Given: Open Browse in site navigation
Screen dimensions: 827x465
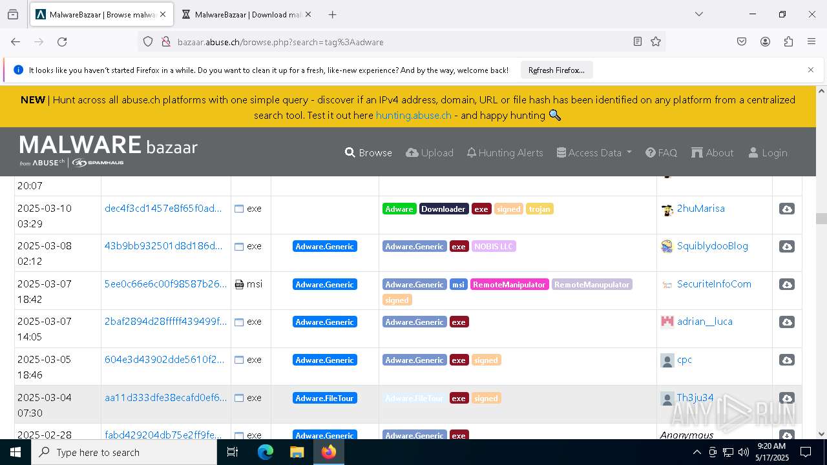Looking at the screenshot, I should 368,153.
